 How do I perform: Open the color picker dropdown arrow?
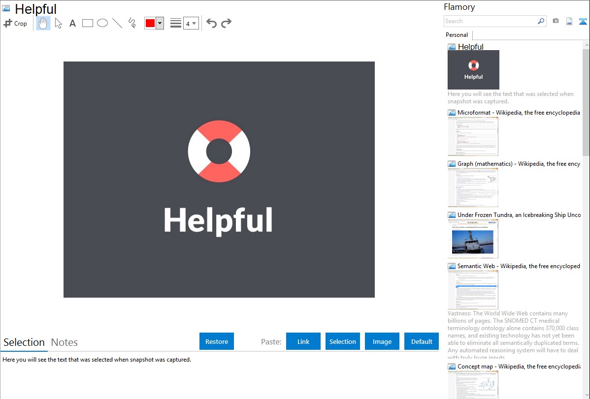point(160,23)
